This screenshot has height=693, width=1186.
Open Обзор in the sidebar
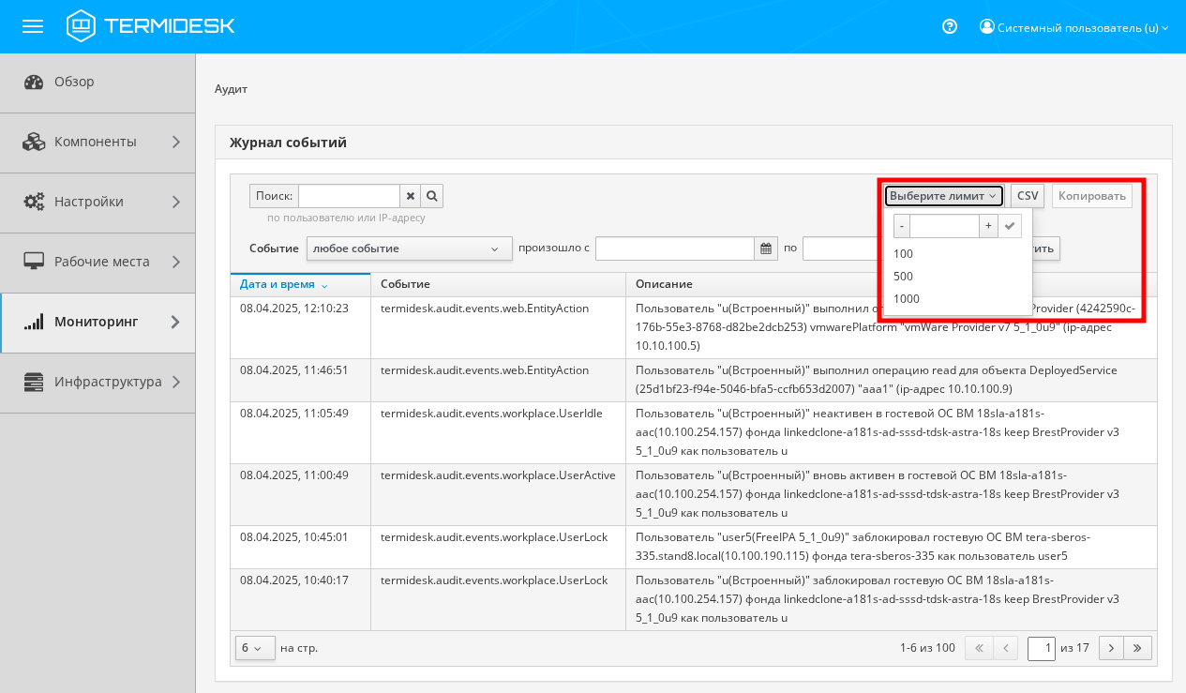tap(74, 82)
